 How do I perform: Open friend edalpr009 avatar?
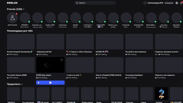tap(101, 18)
